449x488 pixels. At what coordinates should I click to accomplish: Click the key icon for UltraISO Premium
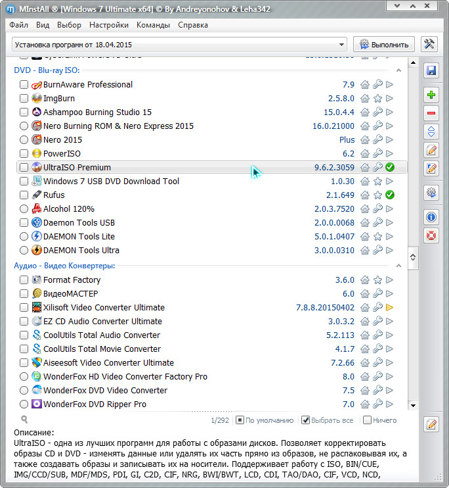[377, 167]
